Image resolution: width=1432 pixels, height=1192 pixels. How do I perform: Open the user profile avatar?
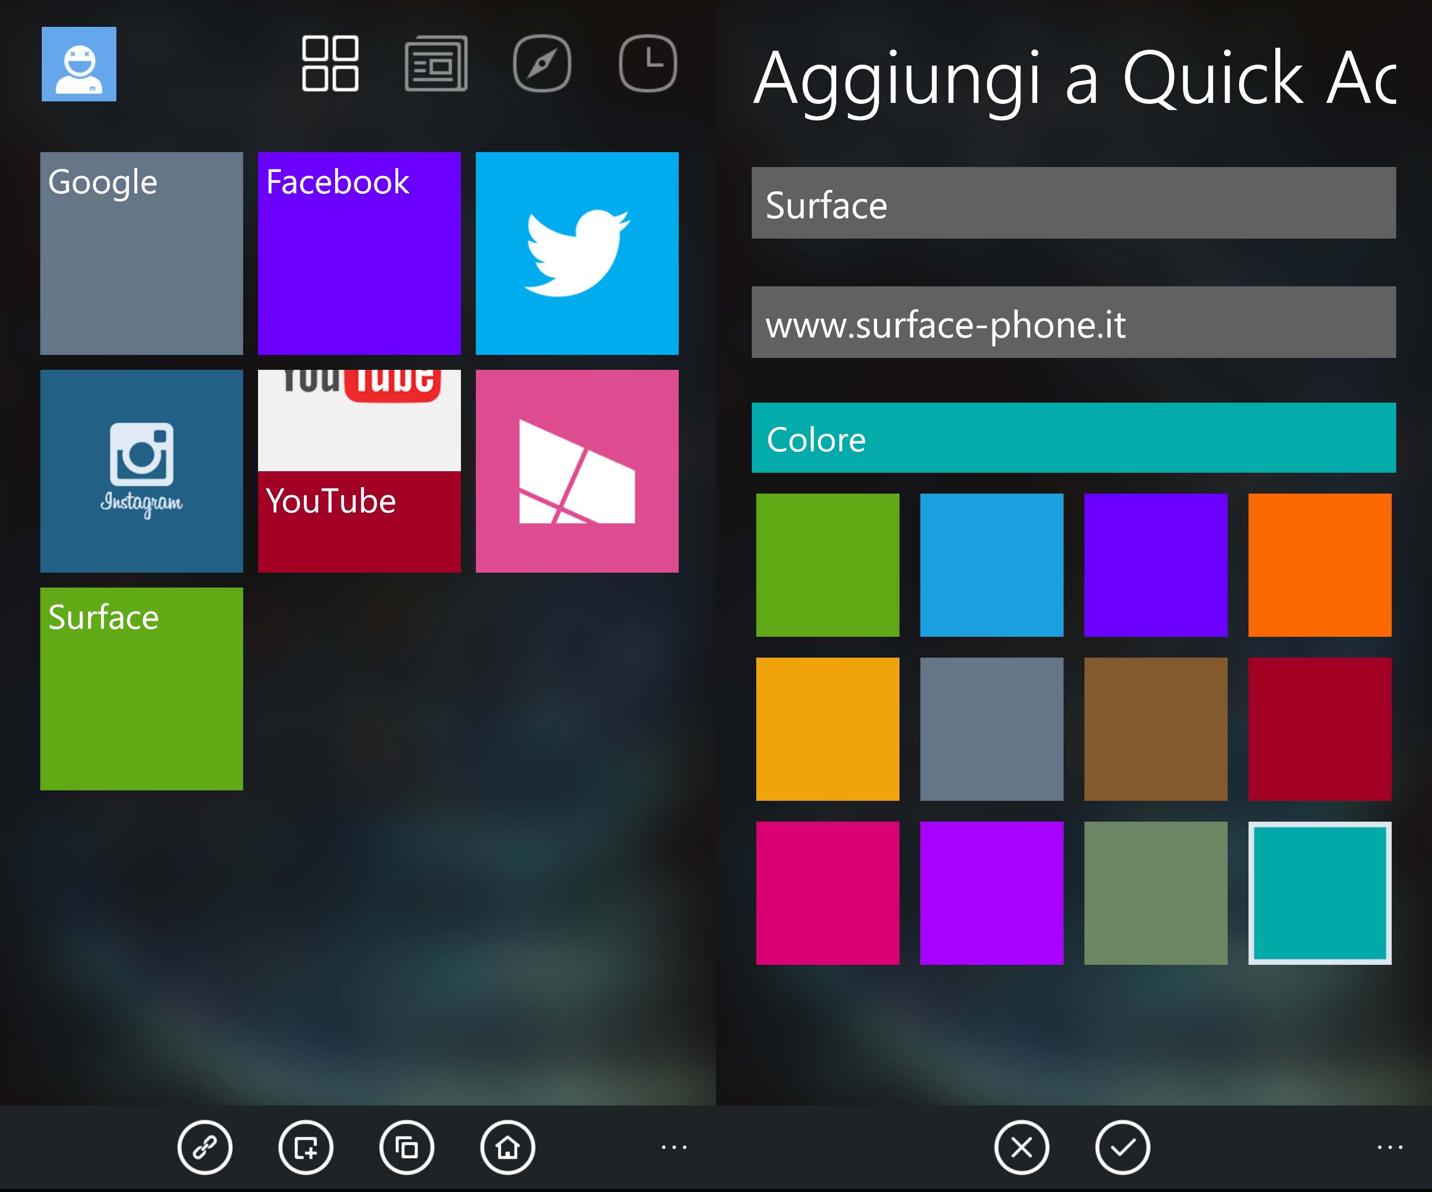[79, 64]
